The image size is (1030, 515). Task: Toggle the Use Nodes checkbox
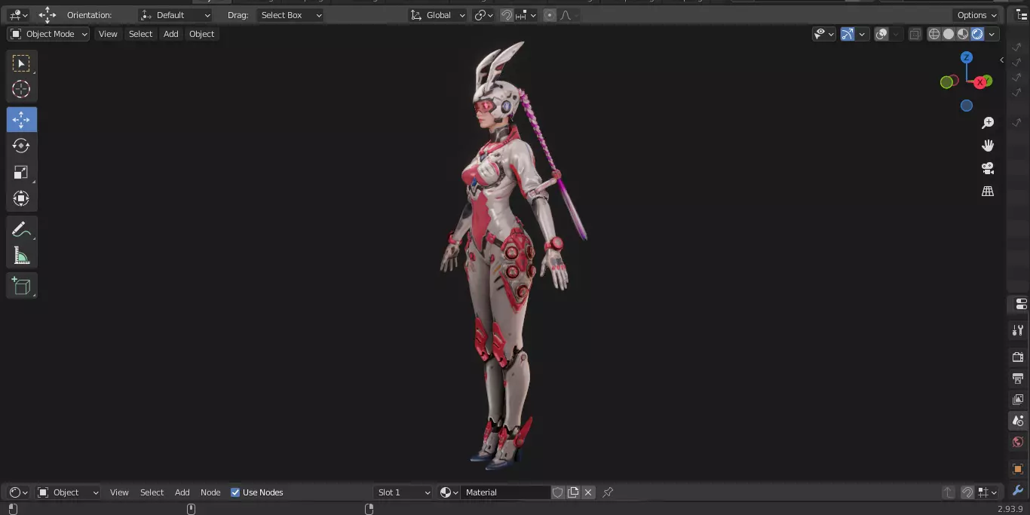click(235, 492)
